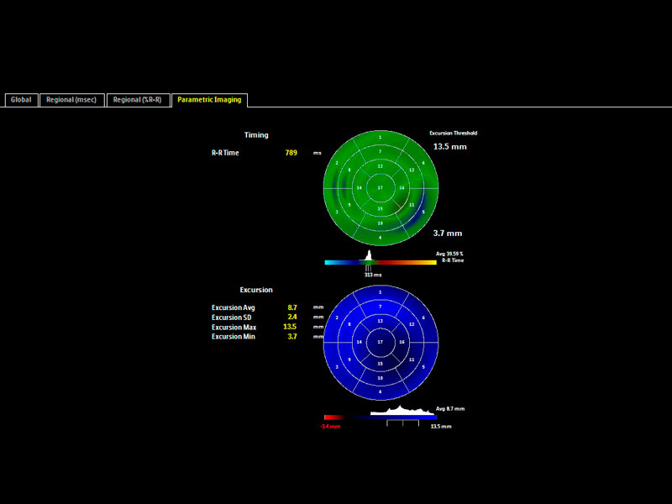Click apical segment 17 on the Excursion bullseye
Viewport: 672px width, 504px height.
click(381, 342)
